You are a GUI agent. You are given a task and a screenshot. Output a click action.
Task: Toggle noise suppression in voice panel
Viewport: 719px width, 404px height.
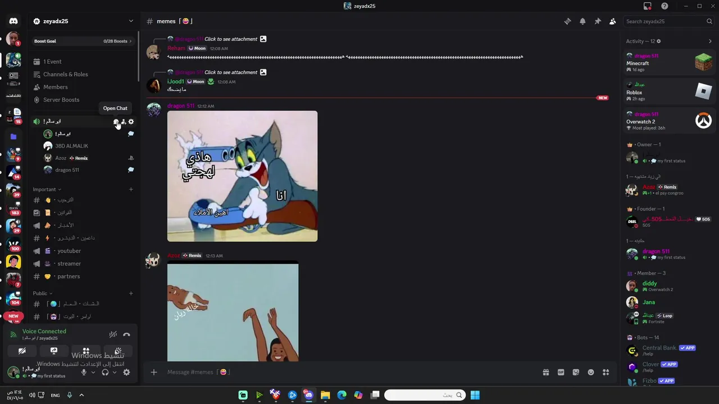pos(113,334)
